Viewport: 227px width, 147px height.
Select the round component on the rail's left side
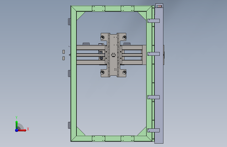point(101,58)
